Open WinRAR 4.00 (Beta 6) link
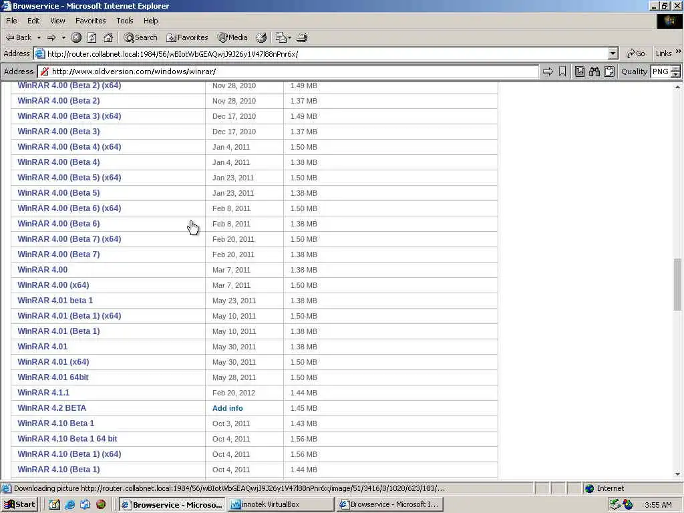This screenshot has width=684, height=513. pyautogui.click(x=59, y=224)
